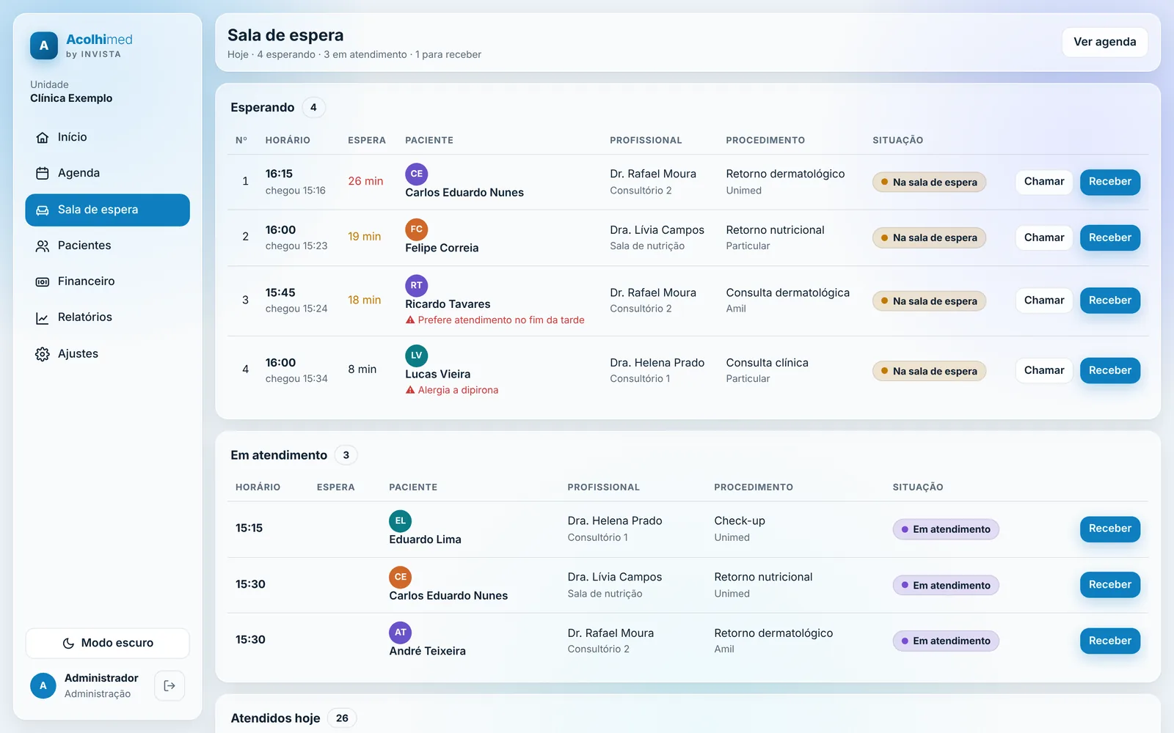Click Na sala de espera badge for Lucas Vieira
Image resolution: width=1174 pixels, height=733 pixels.
(929, 372)
